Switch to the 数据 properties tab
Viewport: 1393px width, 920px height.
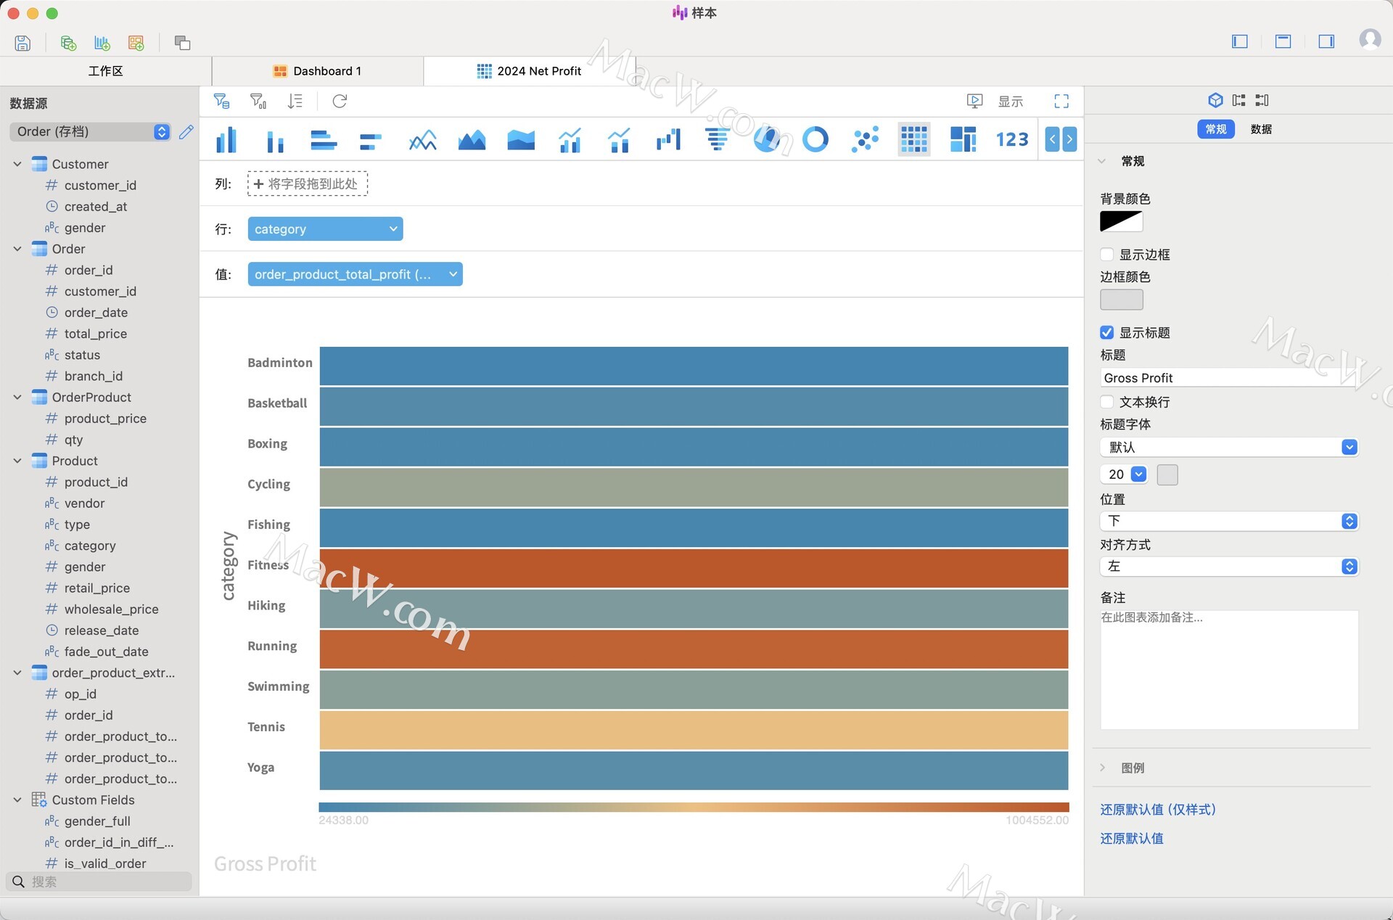pyautogui.click(x=1261, y=129)
